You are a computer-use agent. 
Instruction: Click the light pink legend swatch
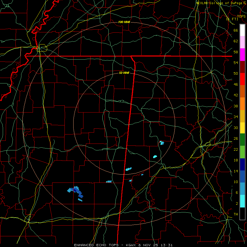point(242,42)
